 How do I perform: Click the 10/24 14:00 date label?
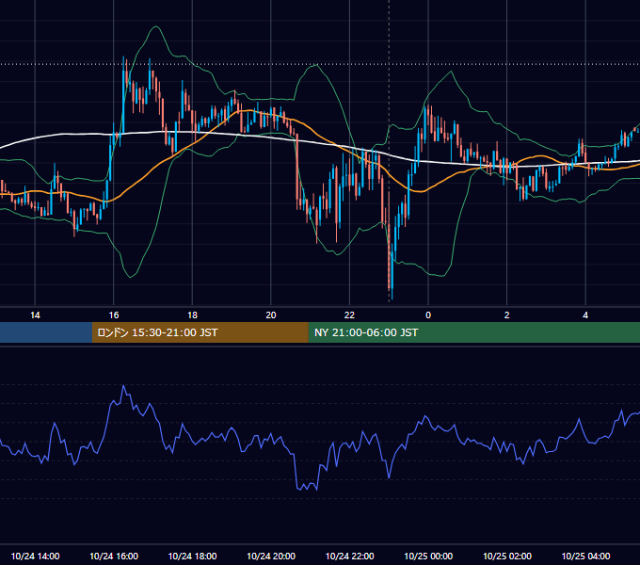coord(35,556)
